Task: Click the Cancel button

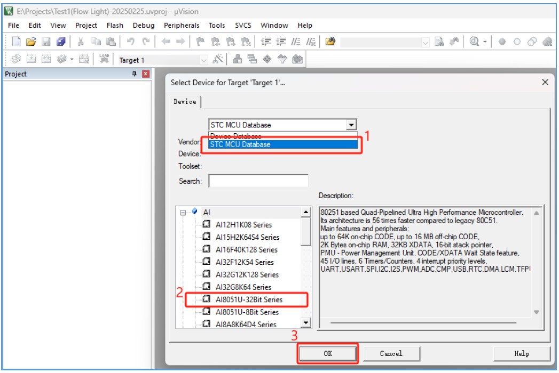Action: (391, 353)
